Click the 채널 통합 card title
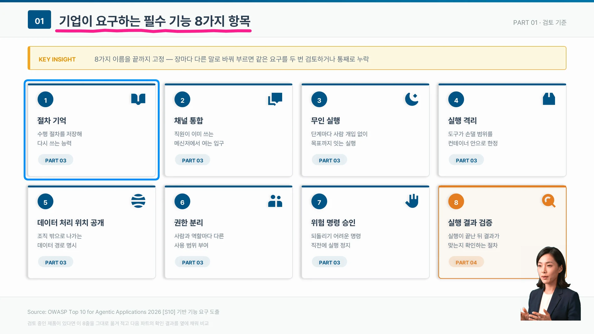594x334 pixels. pyautogui.click(x=188, y=120)
